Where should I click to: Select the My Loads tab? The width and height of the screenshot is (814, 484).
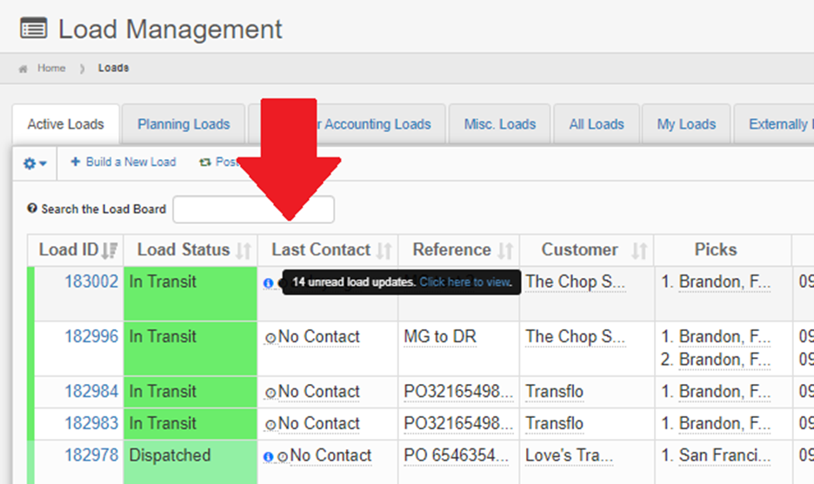[686, 124]
